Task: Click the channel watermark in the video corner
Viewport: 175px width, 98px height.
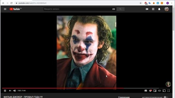Action: pyautogui.click(x=168, y=84)
